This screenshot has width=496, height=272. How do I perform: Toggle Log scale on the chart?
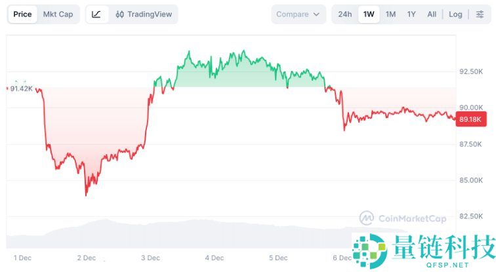point(455,14)
